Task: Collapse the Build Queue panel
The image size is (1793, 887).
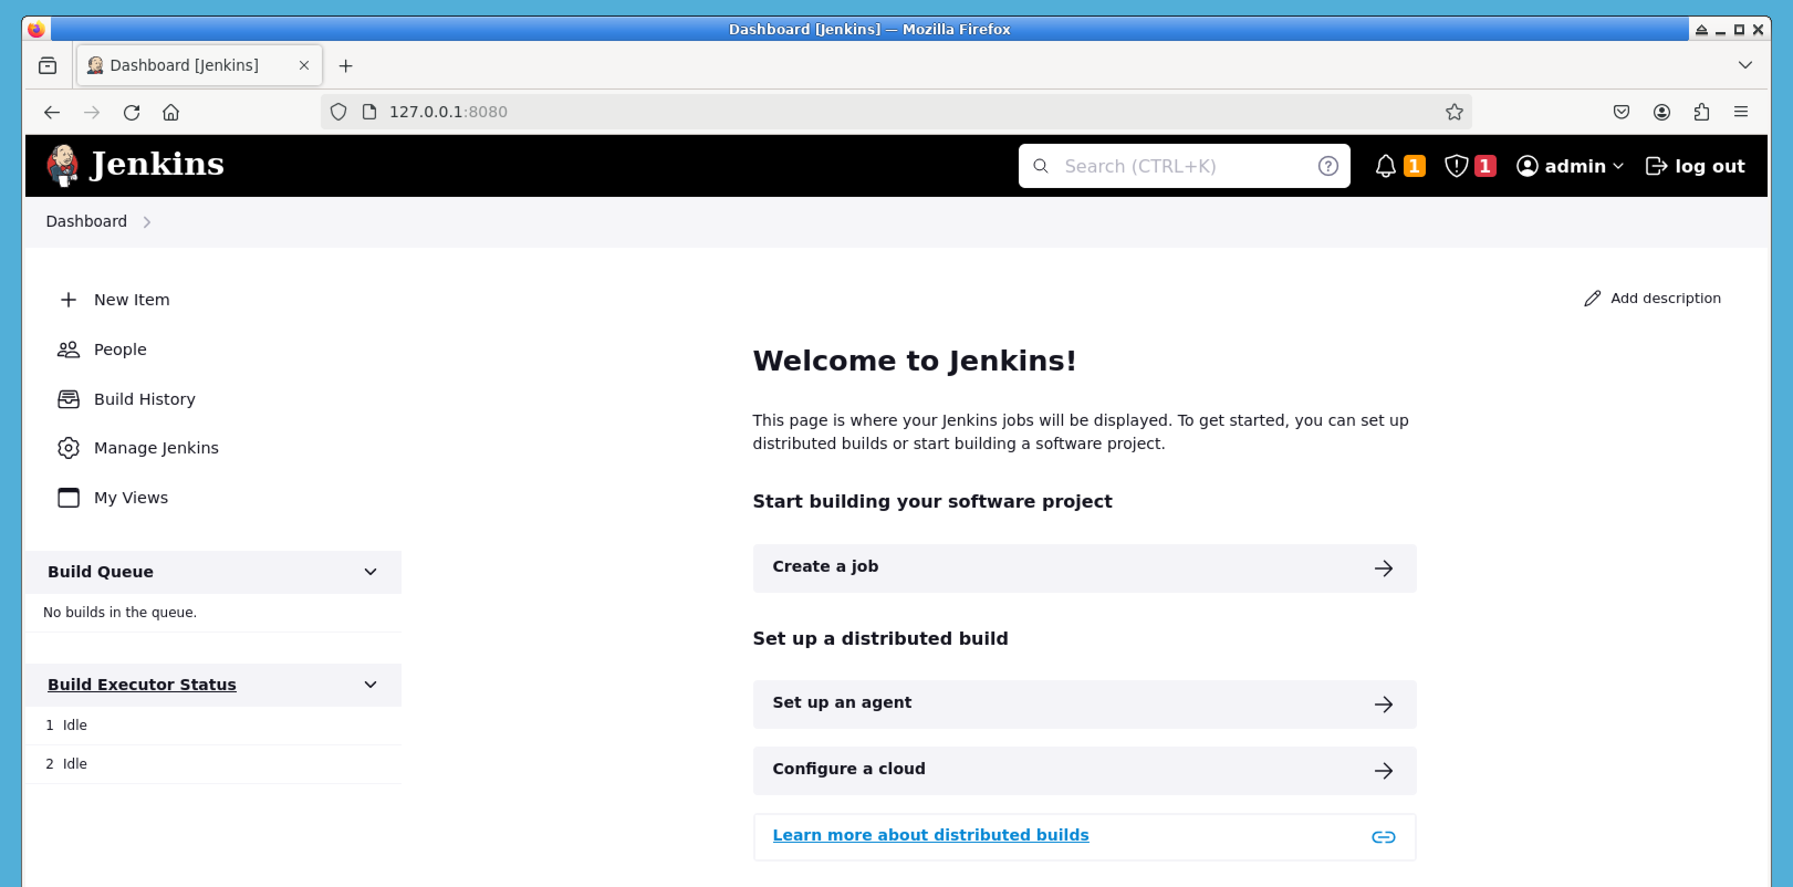Action: [x=371, y=572]
